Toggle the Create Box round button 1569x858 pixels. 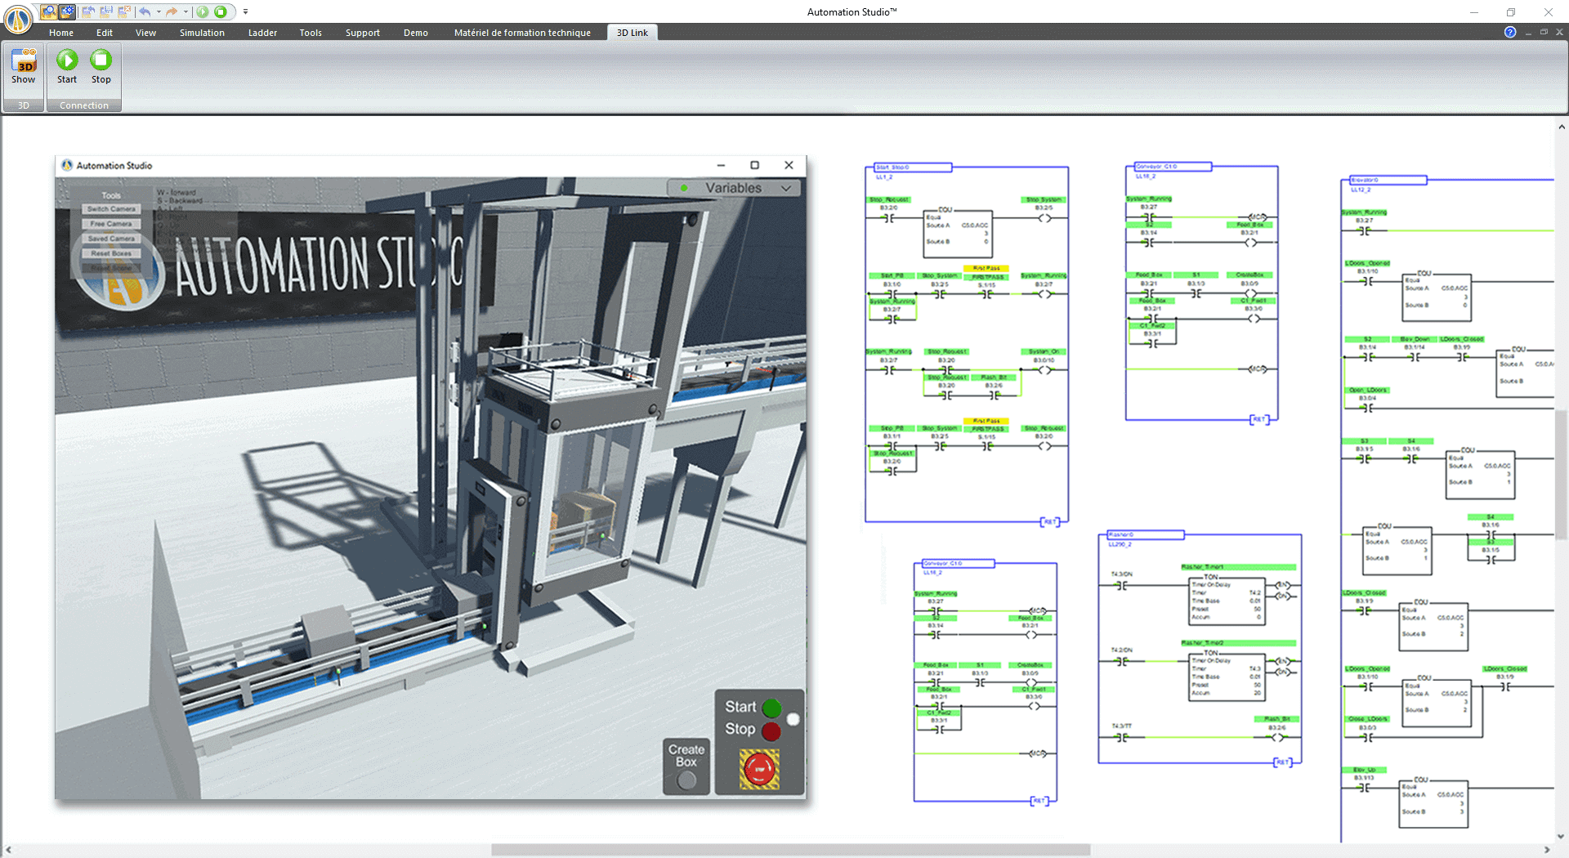pos(686,780)
